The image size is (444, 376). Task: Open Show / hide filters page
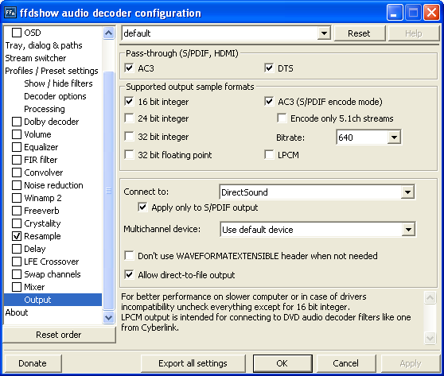click(58, 83)
